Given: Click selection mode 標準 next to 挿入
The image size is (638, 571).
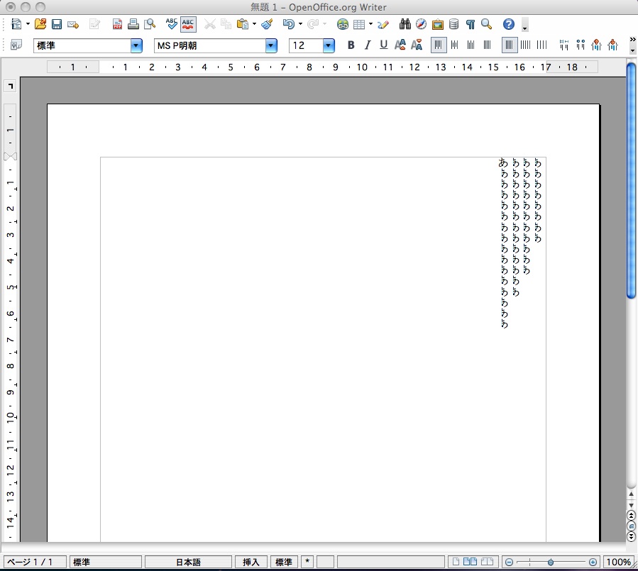Looking at the screenshot, I should tap(284, 562).
